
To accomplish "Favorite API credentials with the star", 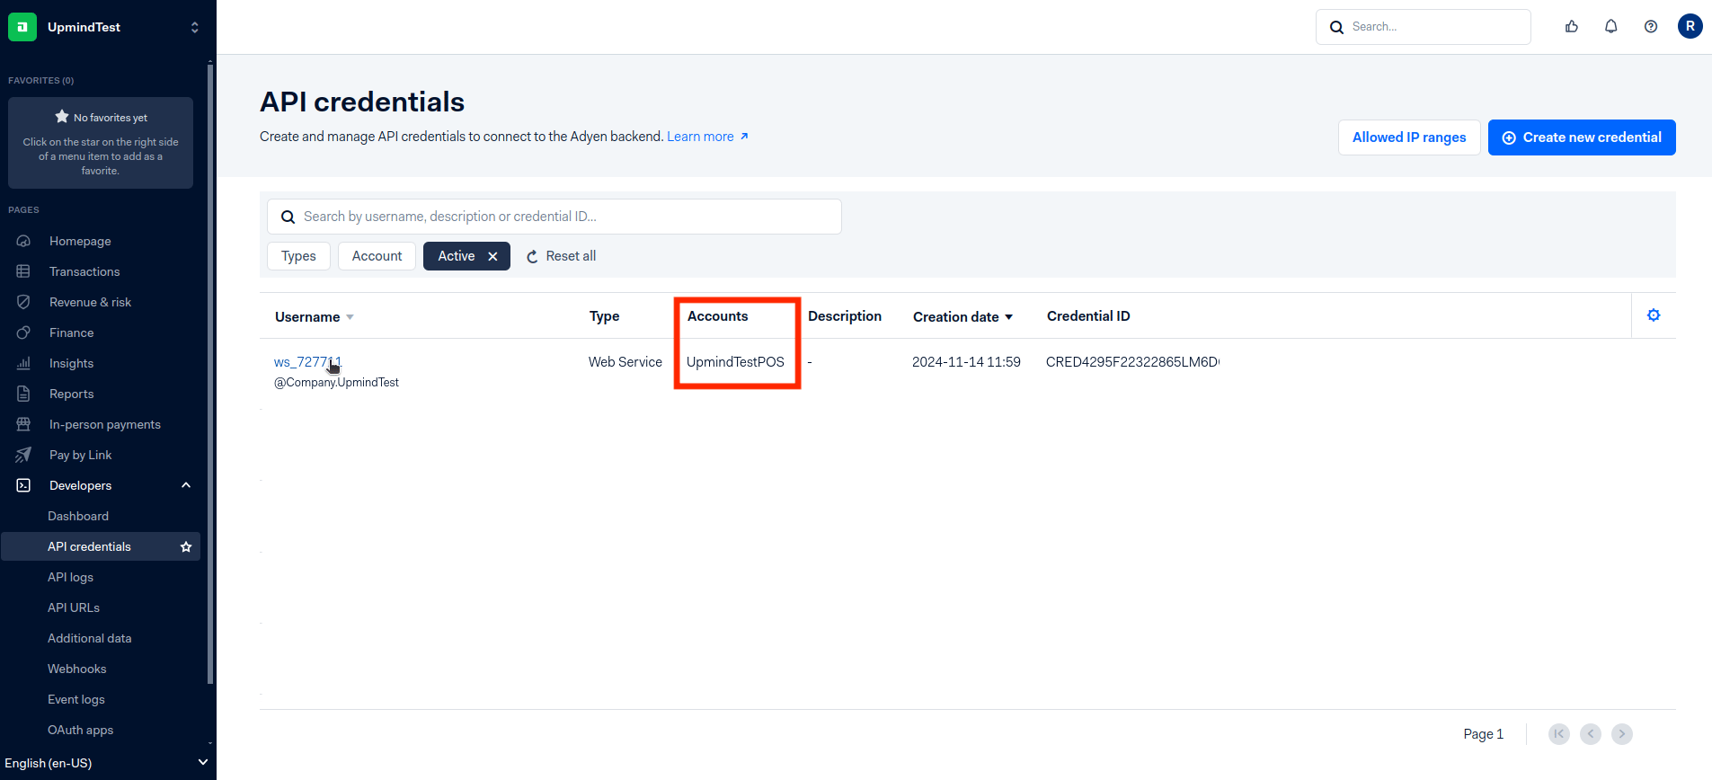I will [186, 546].
